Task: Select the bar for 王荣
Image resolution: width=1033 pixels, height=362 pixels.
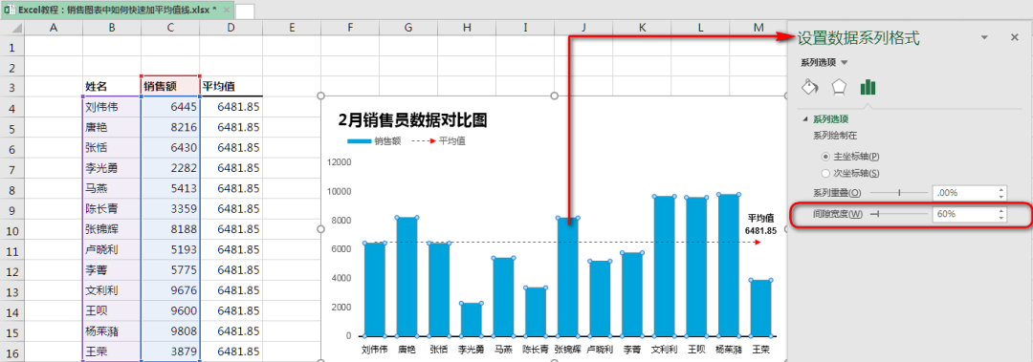Action: click(761, 308)
